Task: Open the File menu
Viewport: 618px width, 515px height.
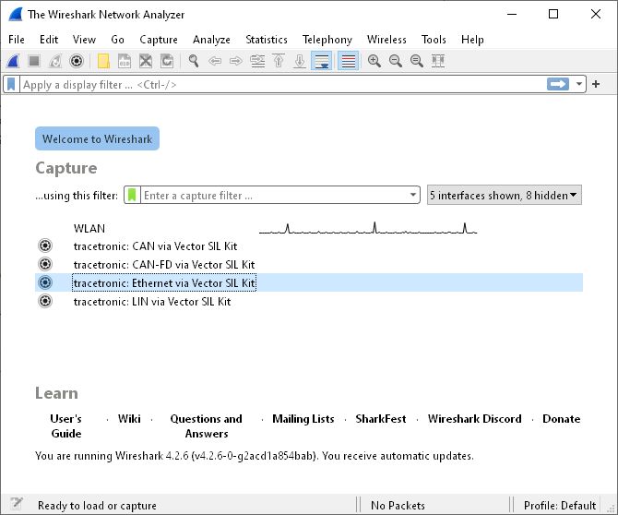Action: point(17,40)
